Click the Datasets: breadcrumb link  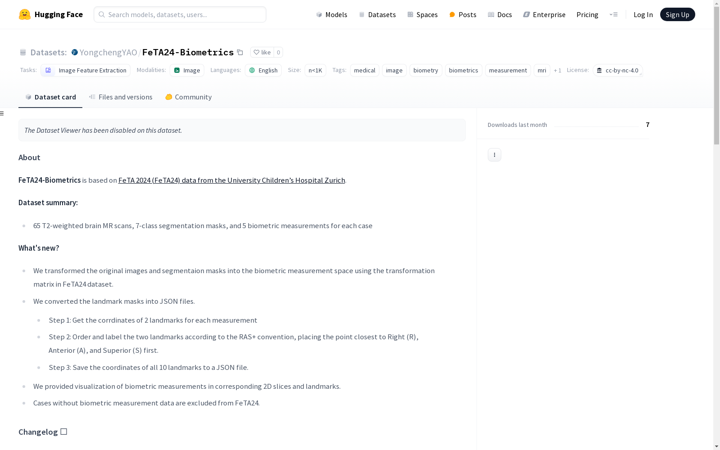[48, 52]
